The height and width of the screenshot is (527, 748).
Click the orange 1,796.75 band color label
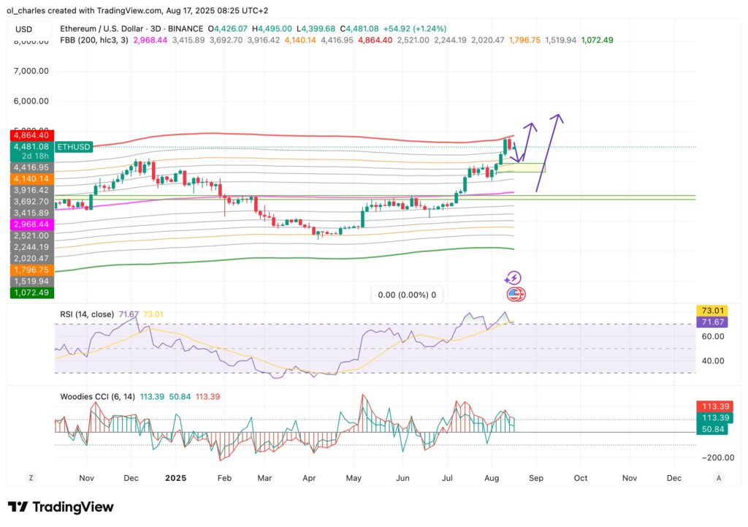click(31, 270)
